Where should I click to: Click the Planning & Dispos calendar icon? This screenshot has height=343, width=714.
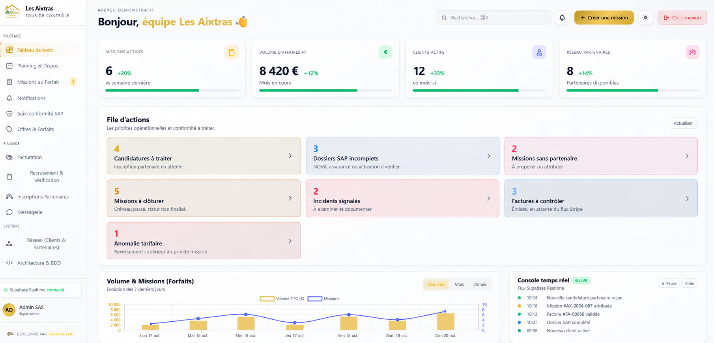(9, 66)
